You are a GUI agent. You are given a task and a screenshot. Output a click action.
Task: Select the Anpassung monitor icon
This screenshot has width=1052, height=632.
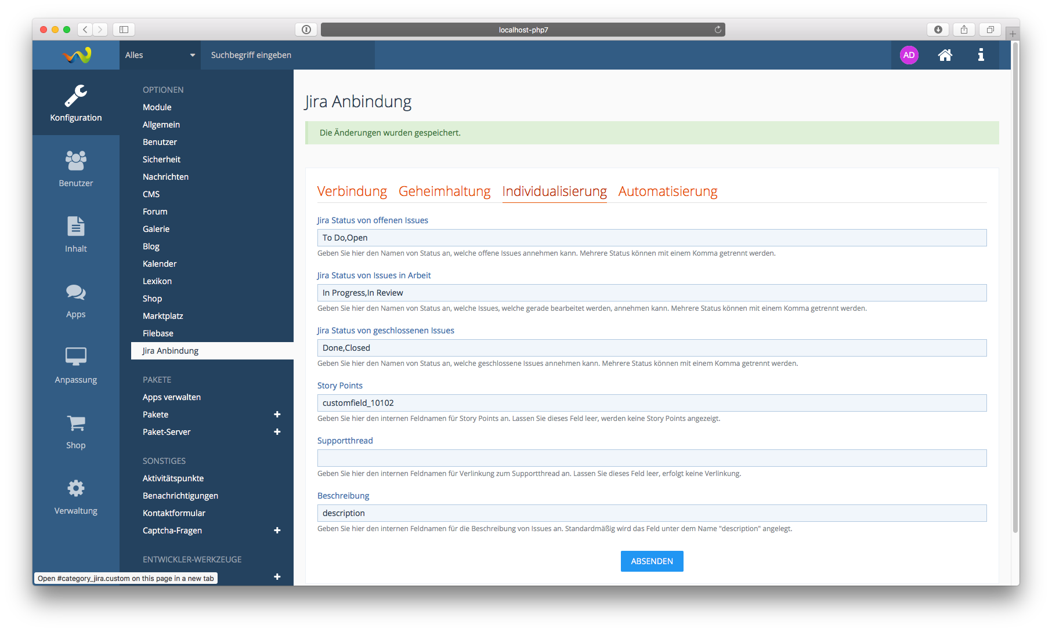[75, 365]
